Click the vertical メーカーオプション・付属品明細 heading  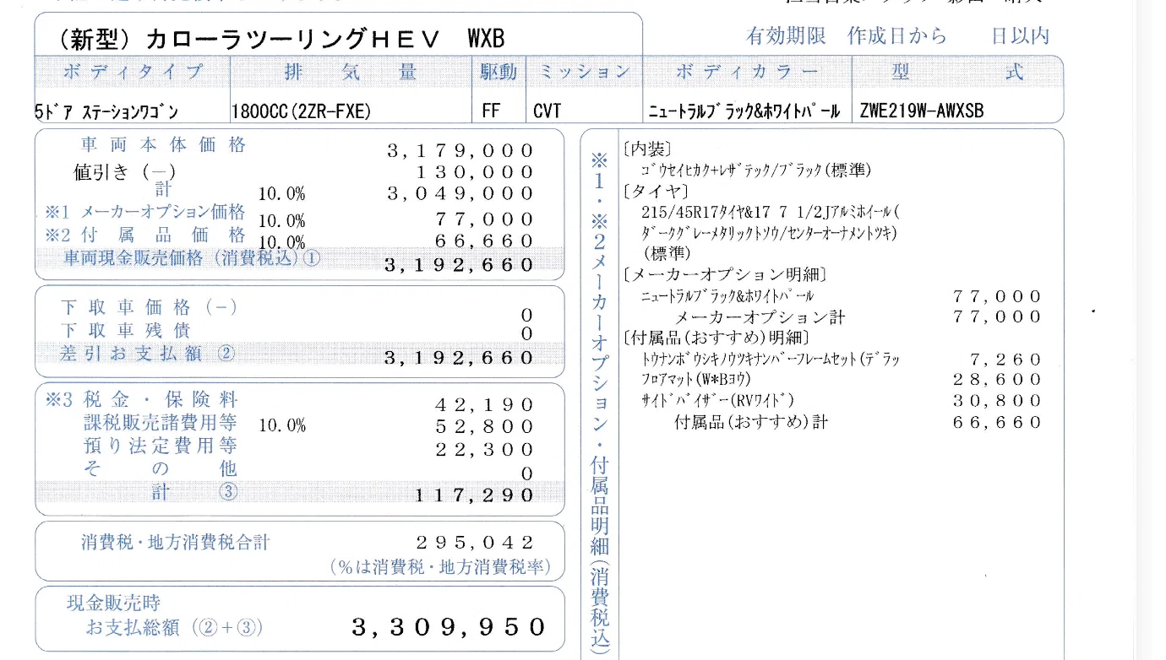click(599, 403)
